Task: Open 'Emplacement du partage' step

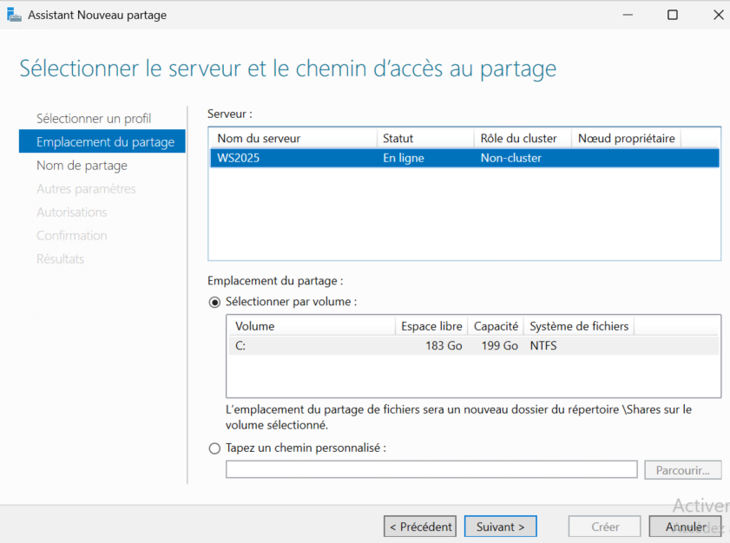Action: (x=105, y=142)
